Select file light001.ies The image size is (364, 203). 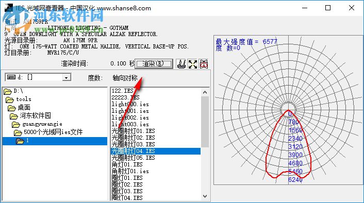pyautogui.click(x=130, y=111)
